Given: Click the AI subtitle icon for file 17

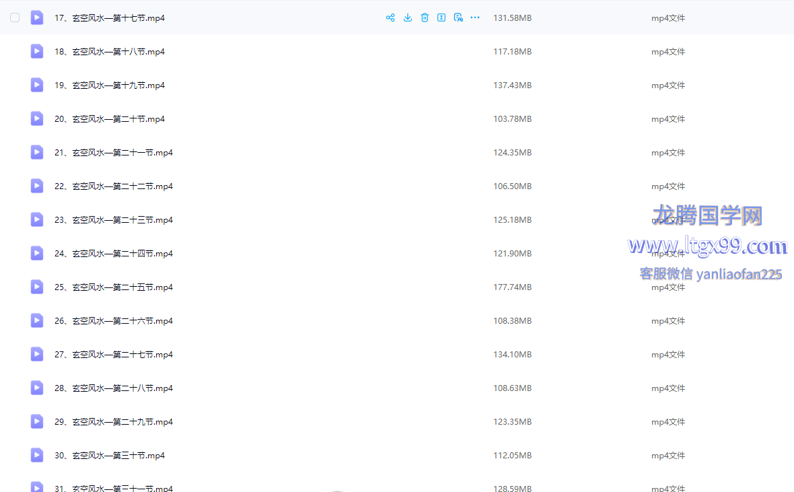Looking at the screenshot, I should click(x=458, y=17).
